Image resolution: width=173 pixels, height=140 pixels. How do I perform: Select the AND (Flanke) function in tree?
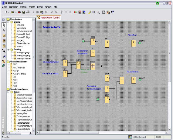point(19,68)
